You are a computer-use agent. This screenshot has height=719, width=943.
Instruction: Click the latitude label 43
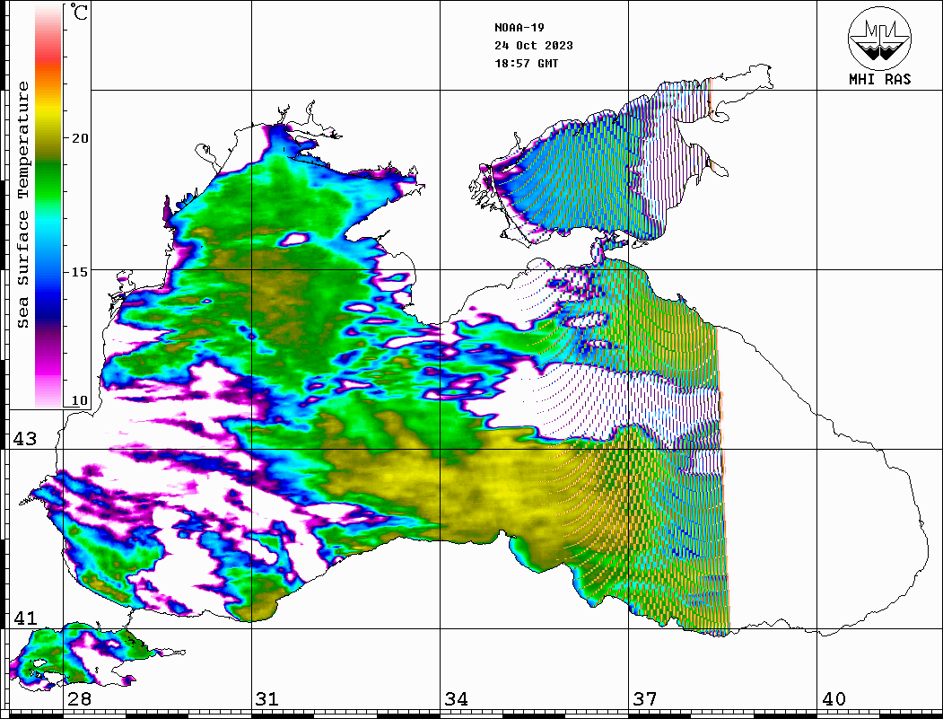tap(25, 439)
